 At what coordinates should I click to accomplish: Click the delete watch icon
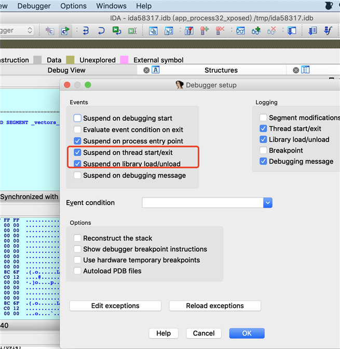(x=271, y=31)
